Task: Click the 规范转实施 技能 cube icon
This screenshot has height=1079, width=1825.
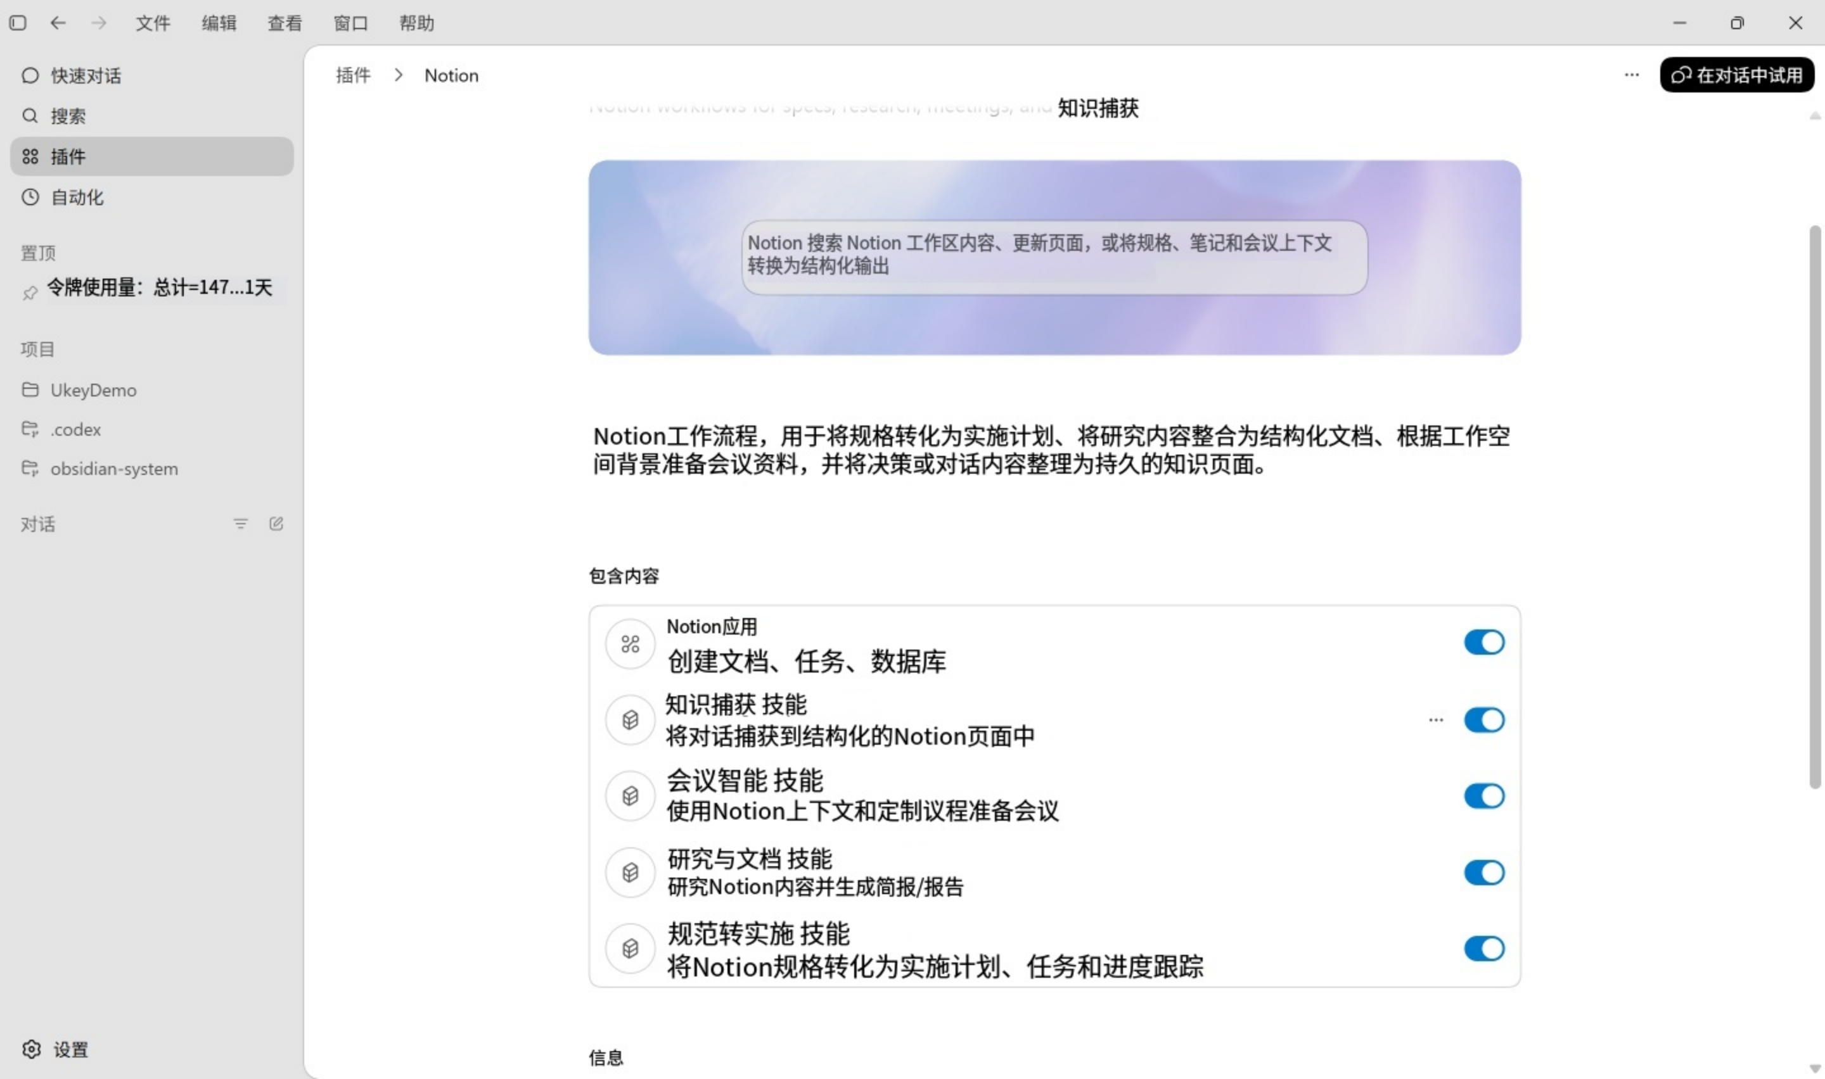Action: click(630, 948)
